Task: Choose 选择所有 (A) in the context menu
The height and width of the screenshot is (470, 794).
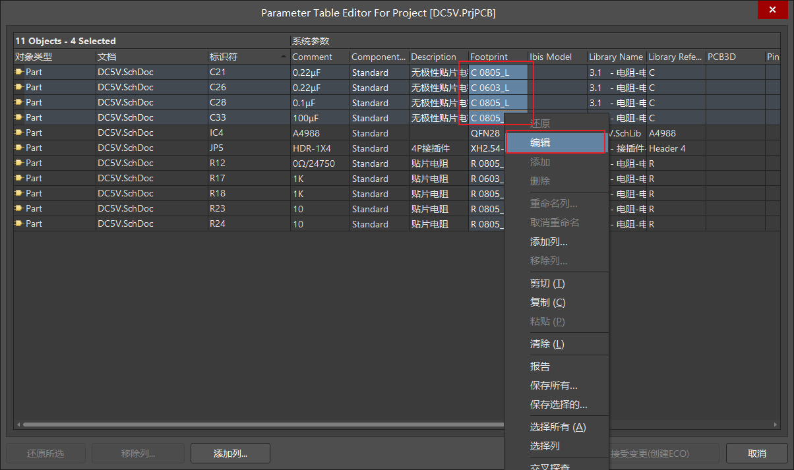Action: click(x=555, y=427)
